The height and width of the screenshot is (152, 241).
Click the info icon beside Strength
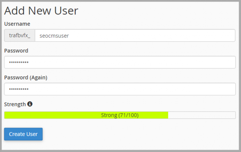30,104
